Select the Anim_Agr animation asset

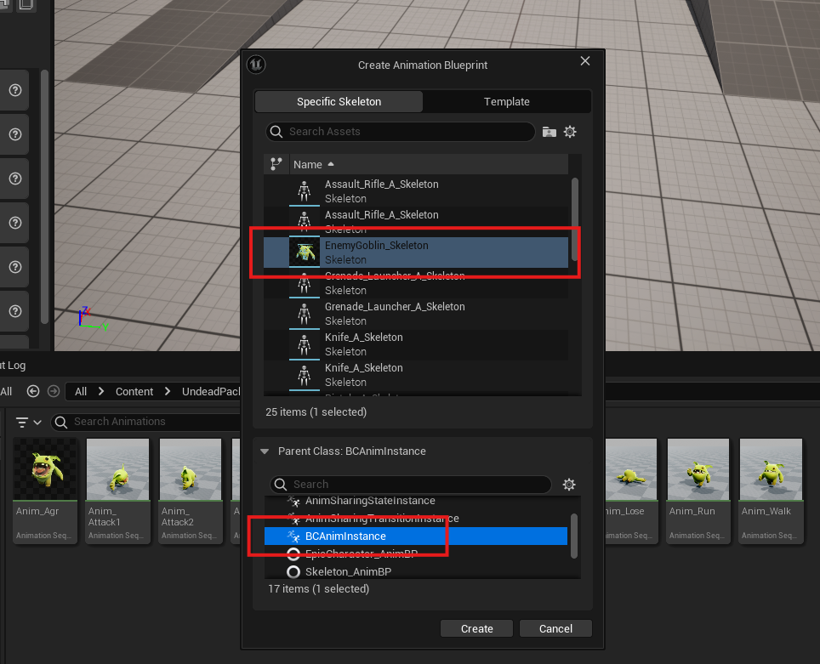click(x=45, y=491)
